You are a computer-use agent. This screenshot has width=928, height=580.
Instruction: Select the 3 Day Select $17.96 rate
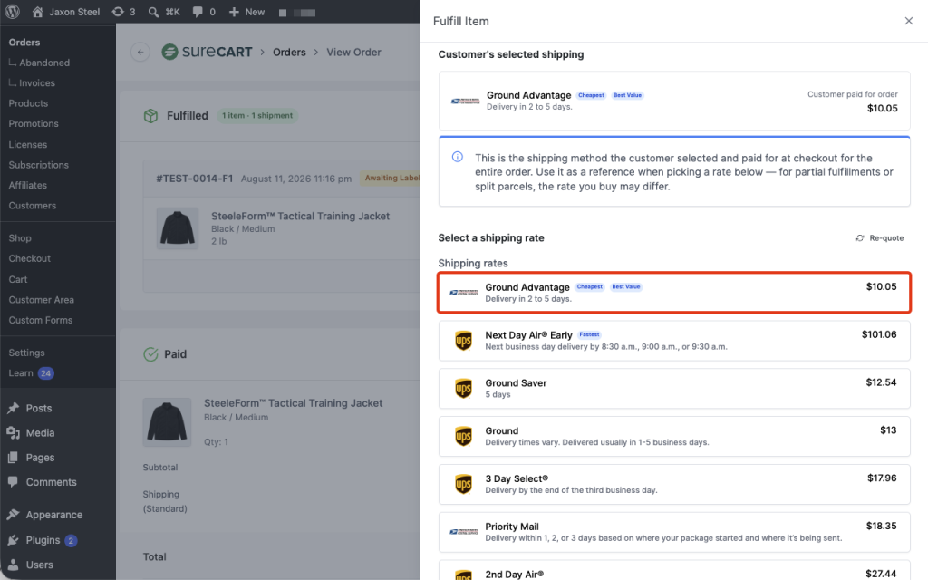pyautogui.click(x=674, y=484)
